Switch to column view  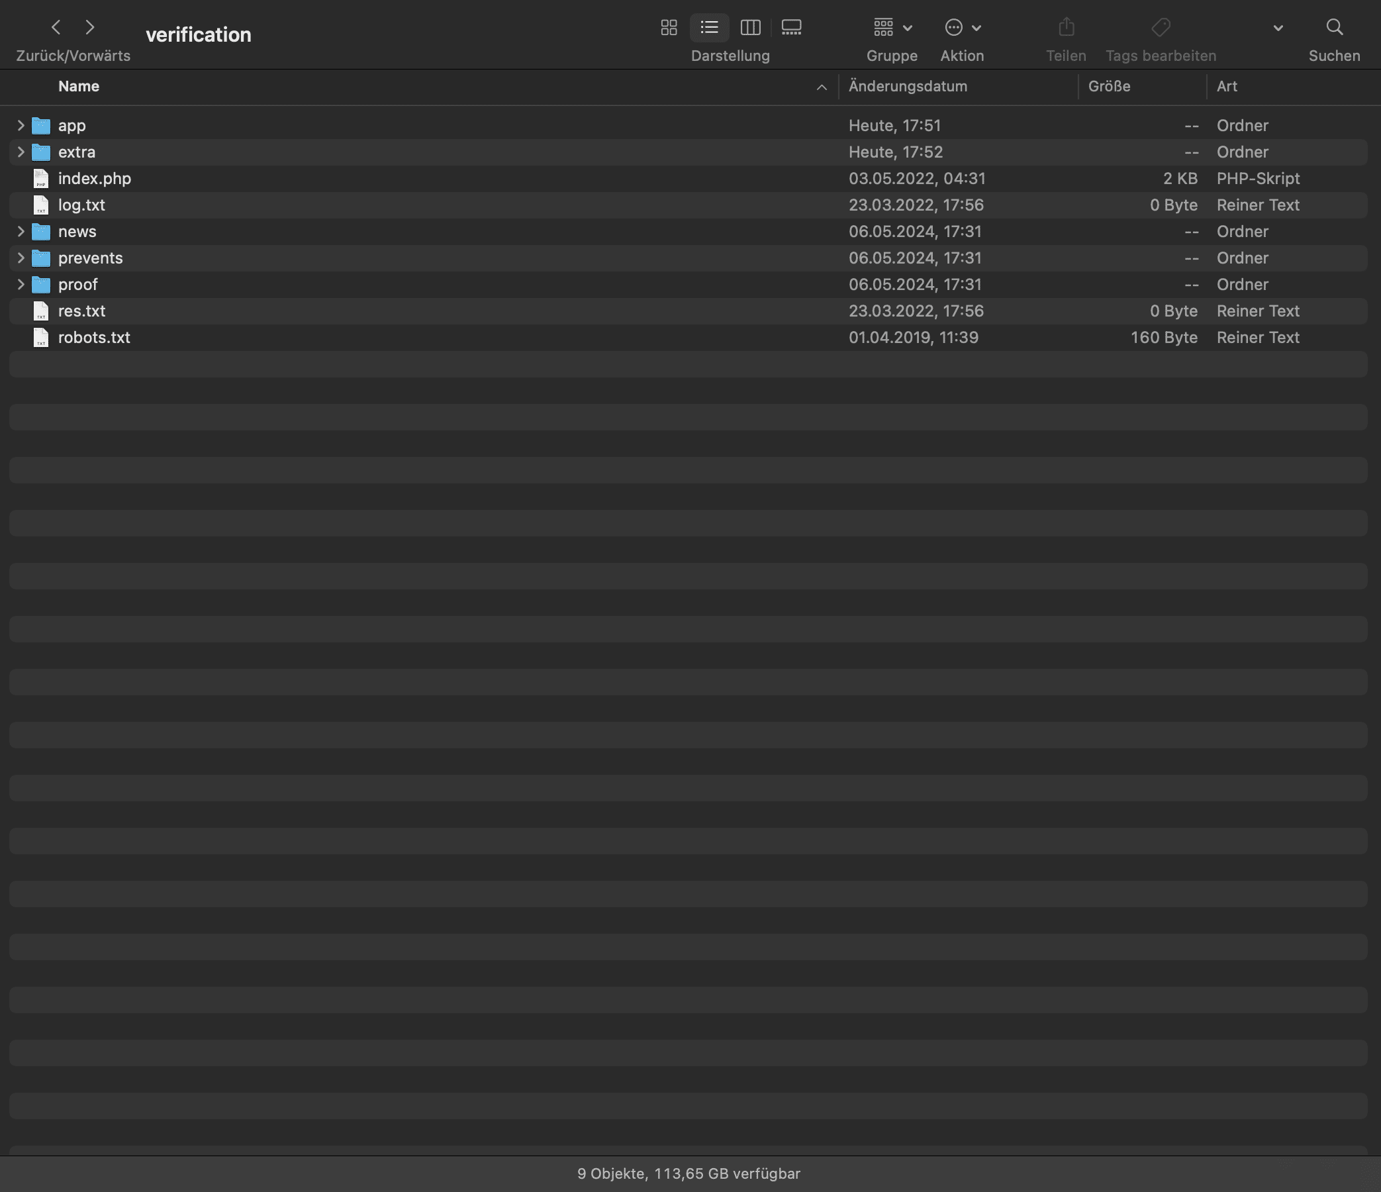pyautogui.click(x=751, y=27)
